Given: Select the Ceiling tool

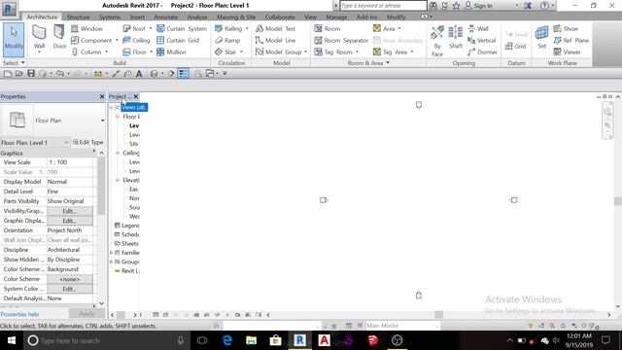Looking at the screenshot, I should pyautogui.click(x=136, y=40).
